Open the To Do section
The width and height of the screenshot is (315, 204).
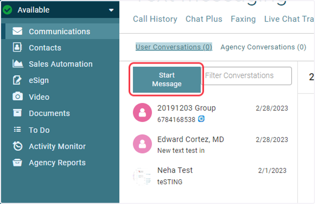tap(39, 130)
